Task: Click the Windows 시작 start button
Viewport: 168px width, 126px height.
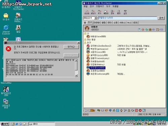Action: (x=5, y=124)
